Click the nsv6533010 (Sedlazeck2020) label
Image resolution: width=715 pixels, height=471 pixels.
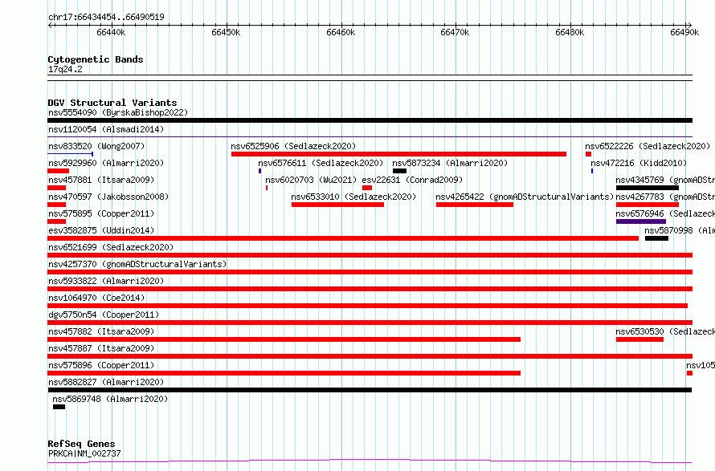(x=353, y=197)
